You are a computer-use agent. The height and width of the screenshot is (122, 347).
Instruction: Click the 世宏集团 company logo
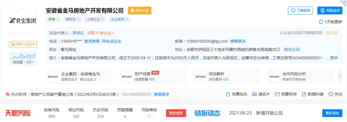23,20
